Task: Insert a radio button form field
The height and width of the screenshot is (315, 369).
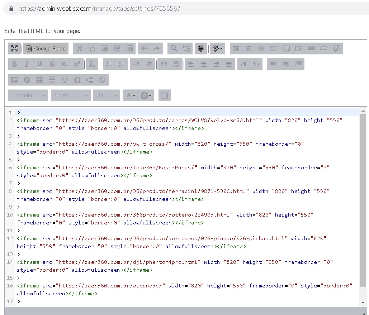Action: point(261,49)
